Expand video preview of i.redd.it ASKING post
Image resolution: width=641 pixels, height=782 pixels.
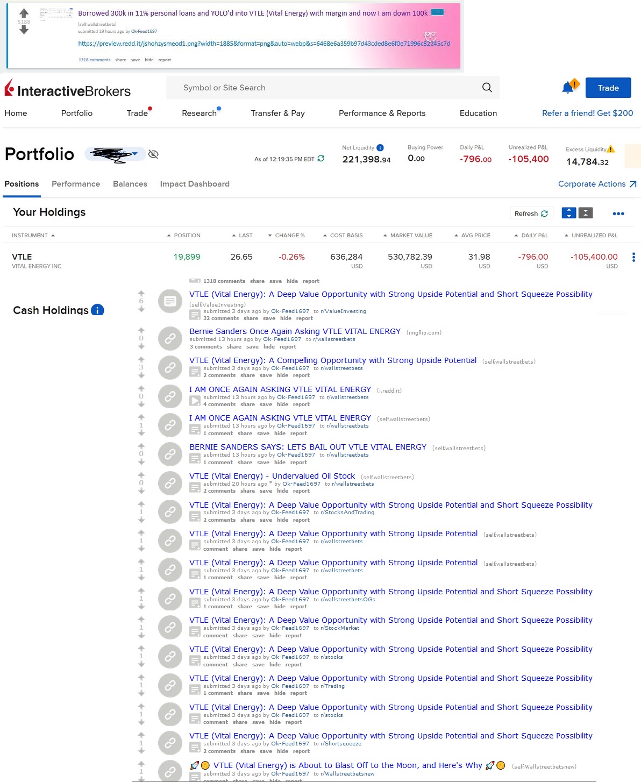coord(195,400)
